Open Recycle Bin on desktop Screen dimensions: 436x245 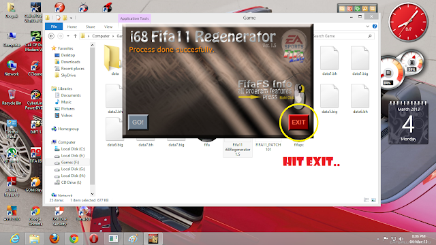12,97
